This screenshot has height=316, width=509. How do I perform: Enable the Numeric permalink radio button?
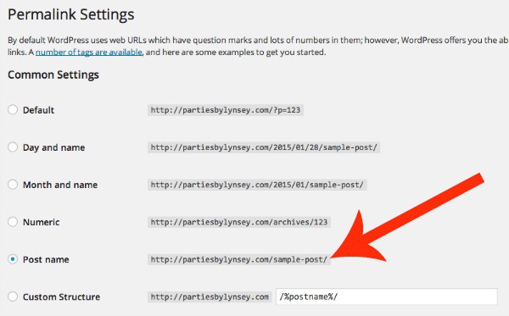13,222
